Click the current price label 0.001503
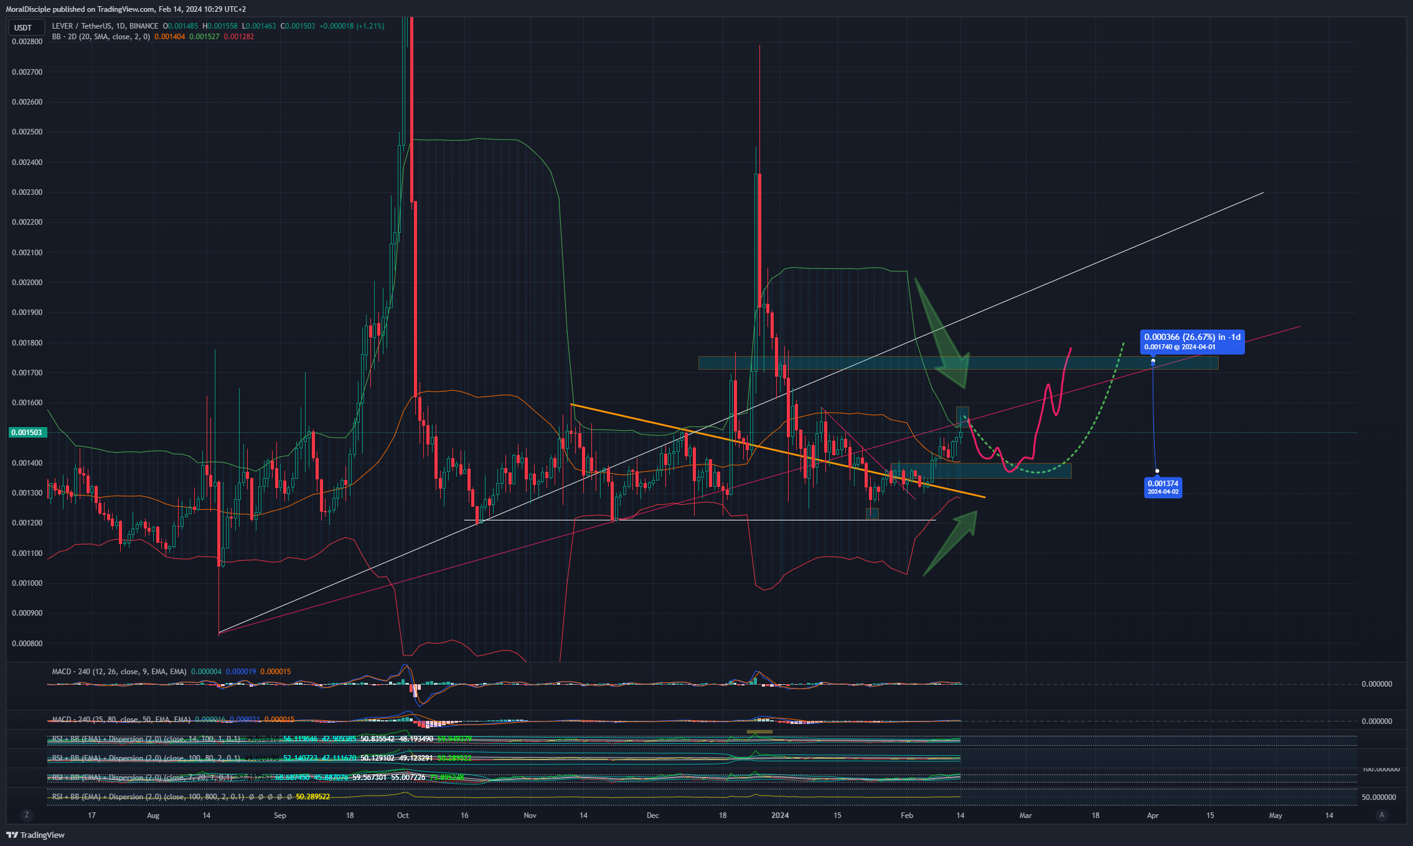Screen dimensions: 1413x846 tap(27, 433)
